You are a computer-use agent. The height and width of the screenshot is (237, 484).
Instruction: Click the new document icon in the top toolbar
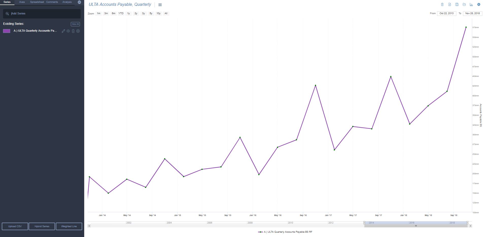[x=450, y=5]
